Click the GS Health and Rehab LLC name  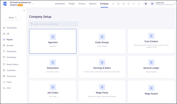coord(20,2)
